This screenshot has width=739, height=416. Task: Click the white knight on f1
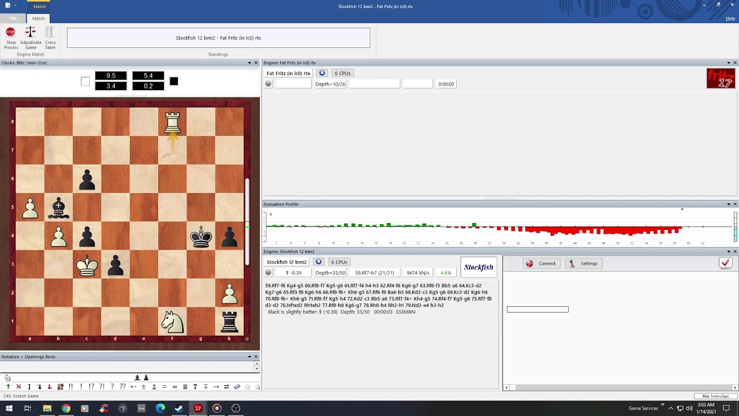pos(172,322)
